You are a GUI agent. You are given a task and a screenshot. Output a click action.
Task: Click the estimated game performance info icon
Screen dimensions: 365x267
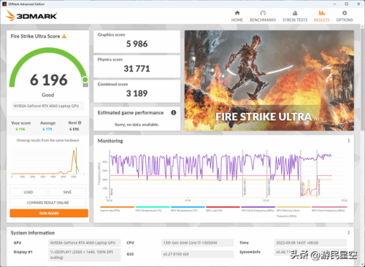pos(174,112)
